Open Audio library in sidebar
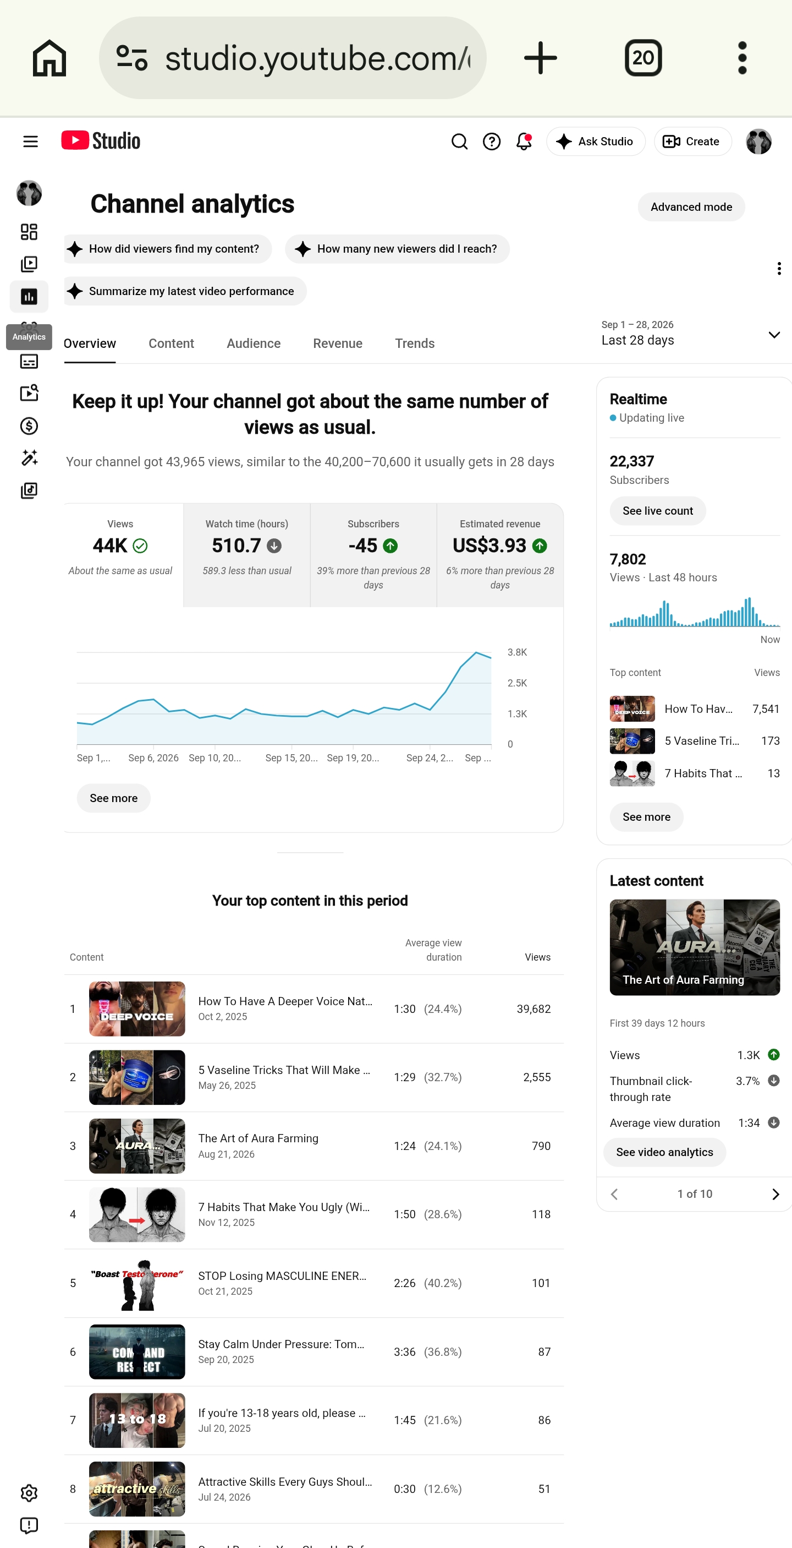The height and width of the screenshot is (1548, 792). (x=29, y=491)
